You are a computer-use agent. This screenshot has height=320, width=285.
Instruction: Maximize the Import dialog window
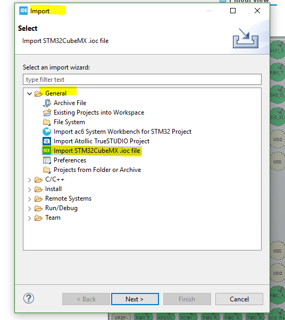point(233,11)
